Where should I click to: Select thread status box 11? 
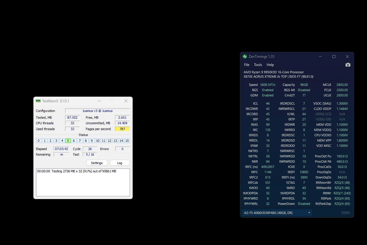click(x=104, y=141)
